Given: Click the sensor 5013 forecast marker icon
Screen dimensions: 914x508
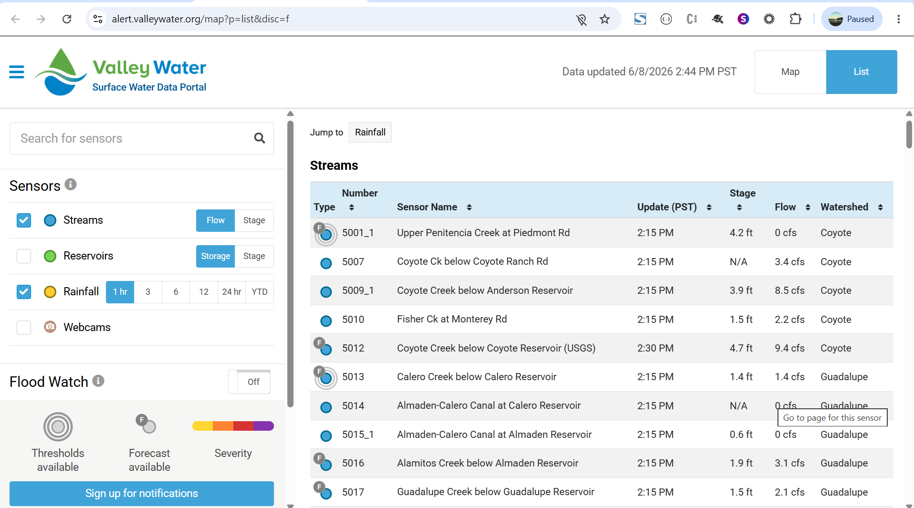Looking at the screenshot, I should 326,377.
